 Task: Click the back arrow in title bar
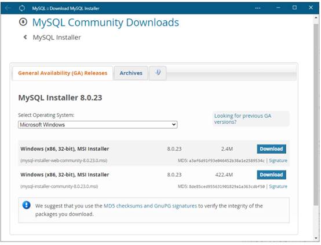click(8, 8)
